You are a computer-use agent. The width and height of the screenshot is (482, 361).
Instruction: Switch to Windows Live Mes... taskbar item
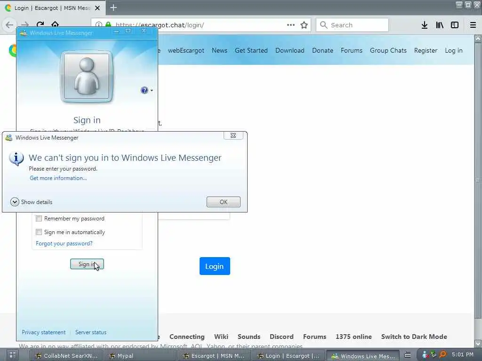363,356
